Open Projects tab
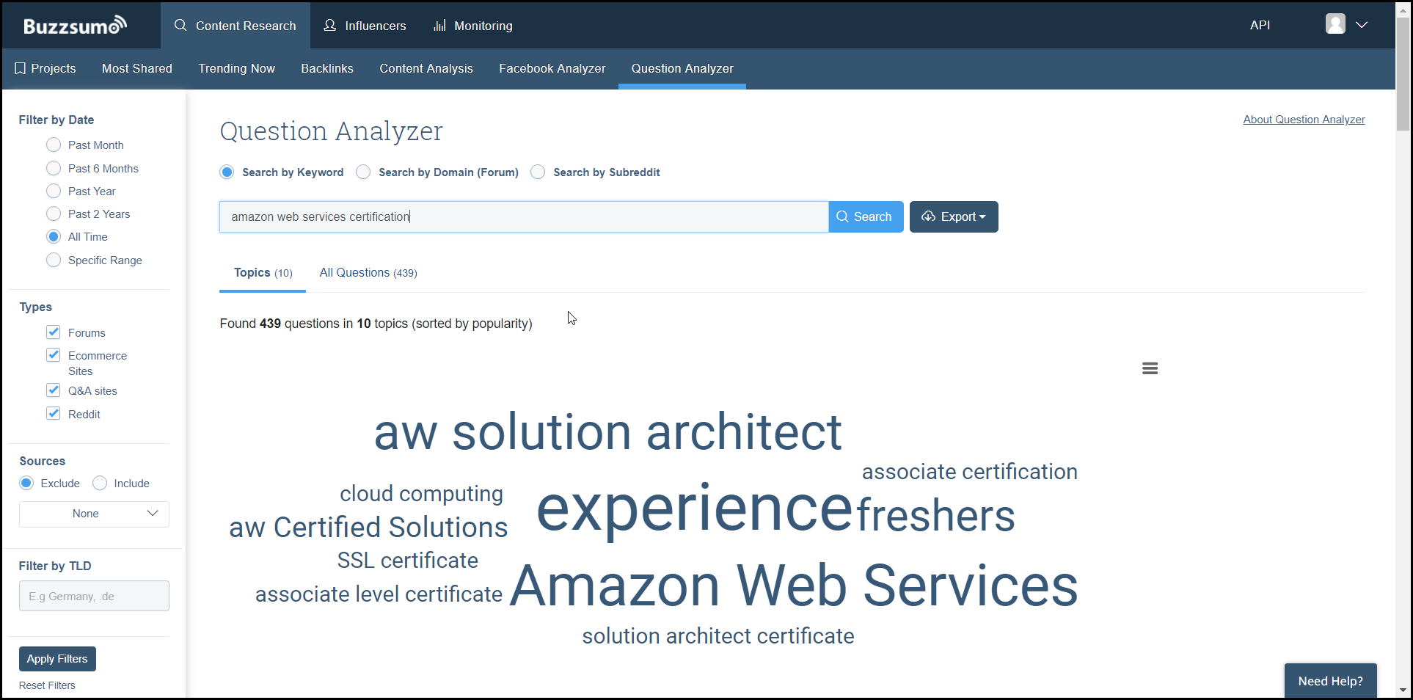The width and height of the screenshot is (1413, 700). coord(45,68)
